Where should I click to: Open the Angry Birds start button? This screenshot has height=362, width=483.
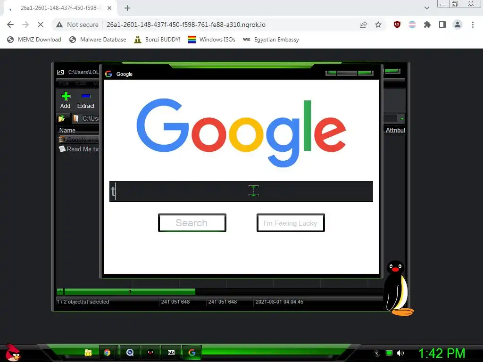pyautogui.click(x=12, y=353)
